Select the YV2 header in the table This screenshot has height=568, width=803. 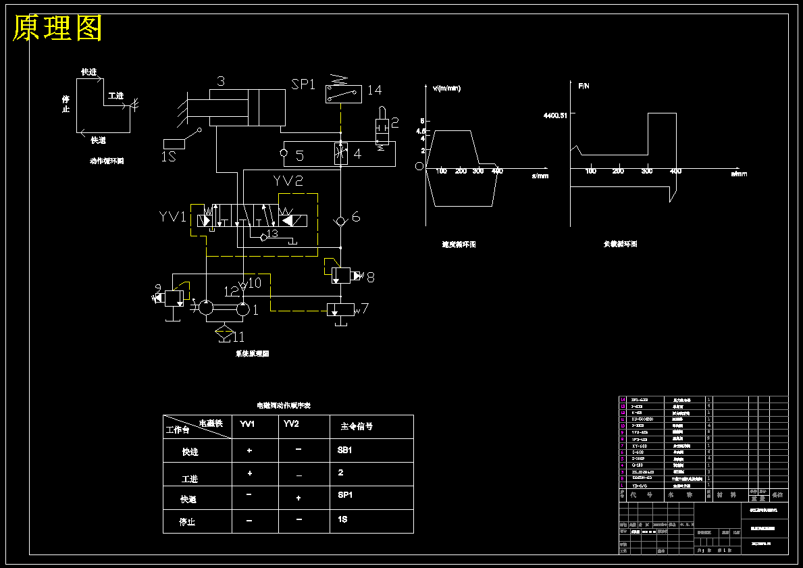[291, 424]
